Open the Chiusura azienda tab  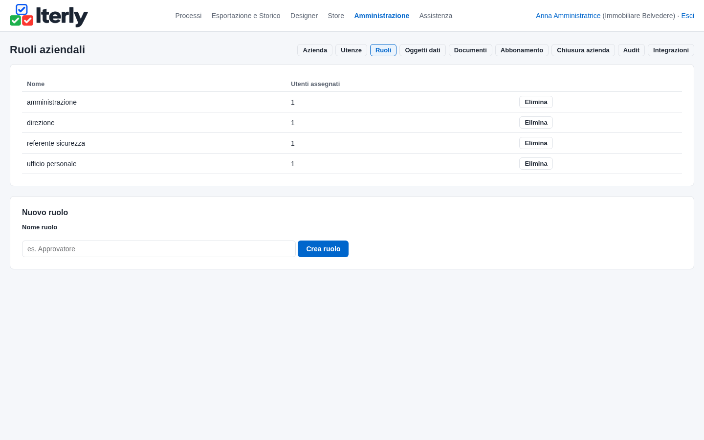tap(583, 50)
